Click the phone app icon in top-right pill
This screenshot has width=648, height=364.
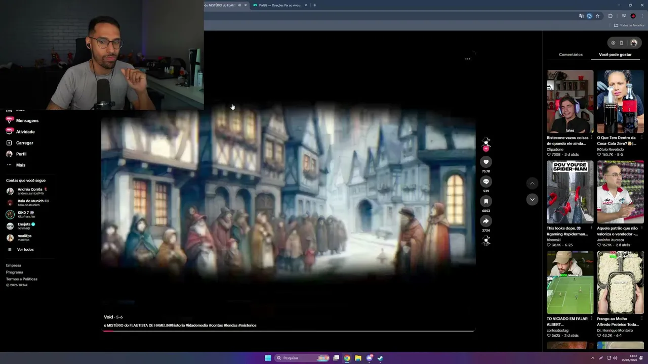click(622, 43)
